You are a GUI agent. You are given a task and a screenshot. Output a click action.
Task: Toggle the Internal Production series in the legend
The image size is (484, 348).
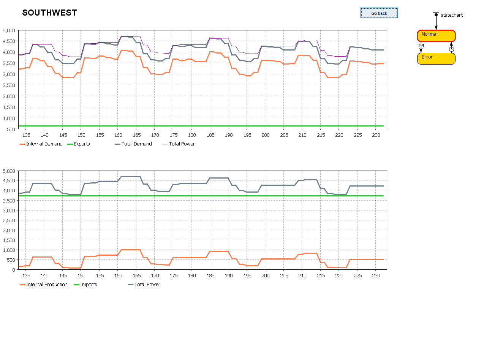click(x=47, y=284)
